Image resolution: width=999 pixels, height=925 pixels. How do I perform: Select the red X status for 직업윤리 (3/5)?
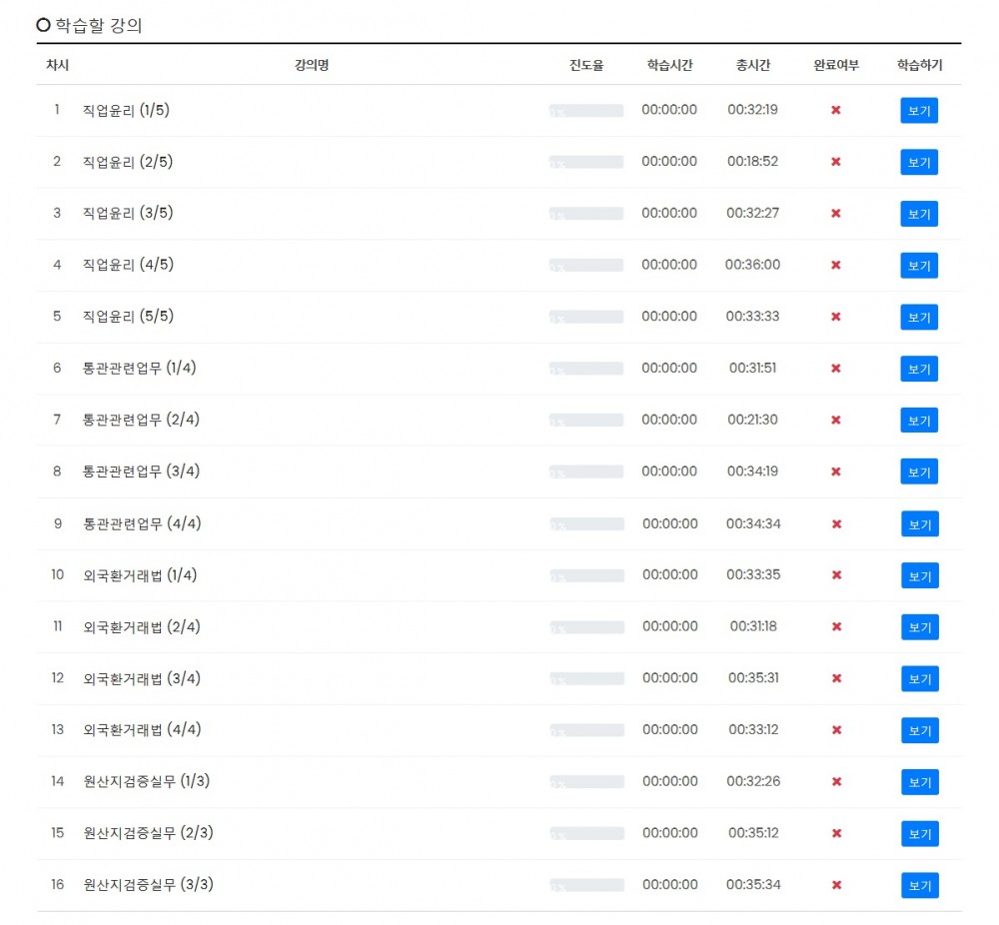(836, 214)
